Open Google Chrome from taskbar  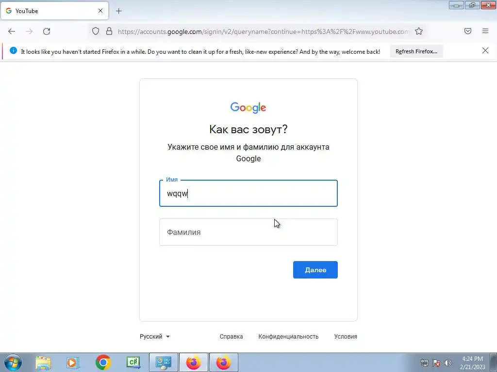103,362
